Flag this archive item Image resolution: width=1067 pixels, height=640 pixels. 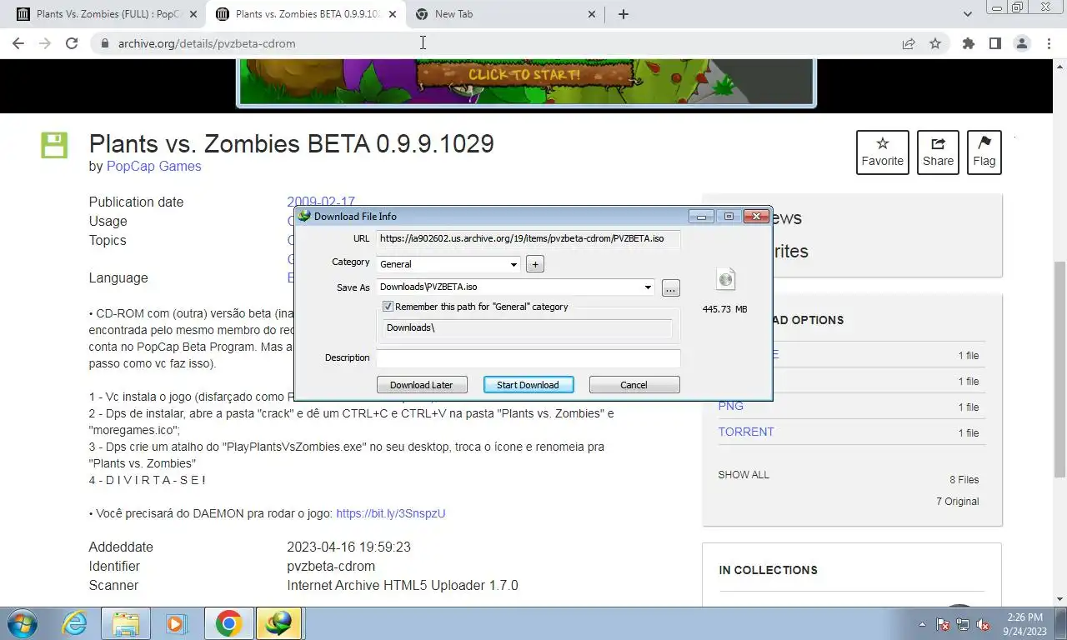[x=984, y=152]
